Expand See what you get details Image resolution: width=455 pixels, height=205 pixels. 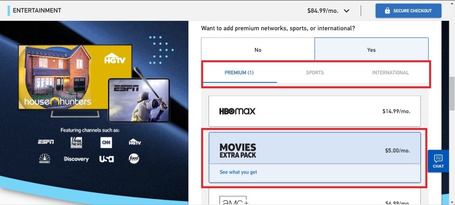point(238,172)
